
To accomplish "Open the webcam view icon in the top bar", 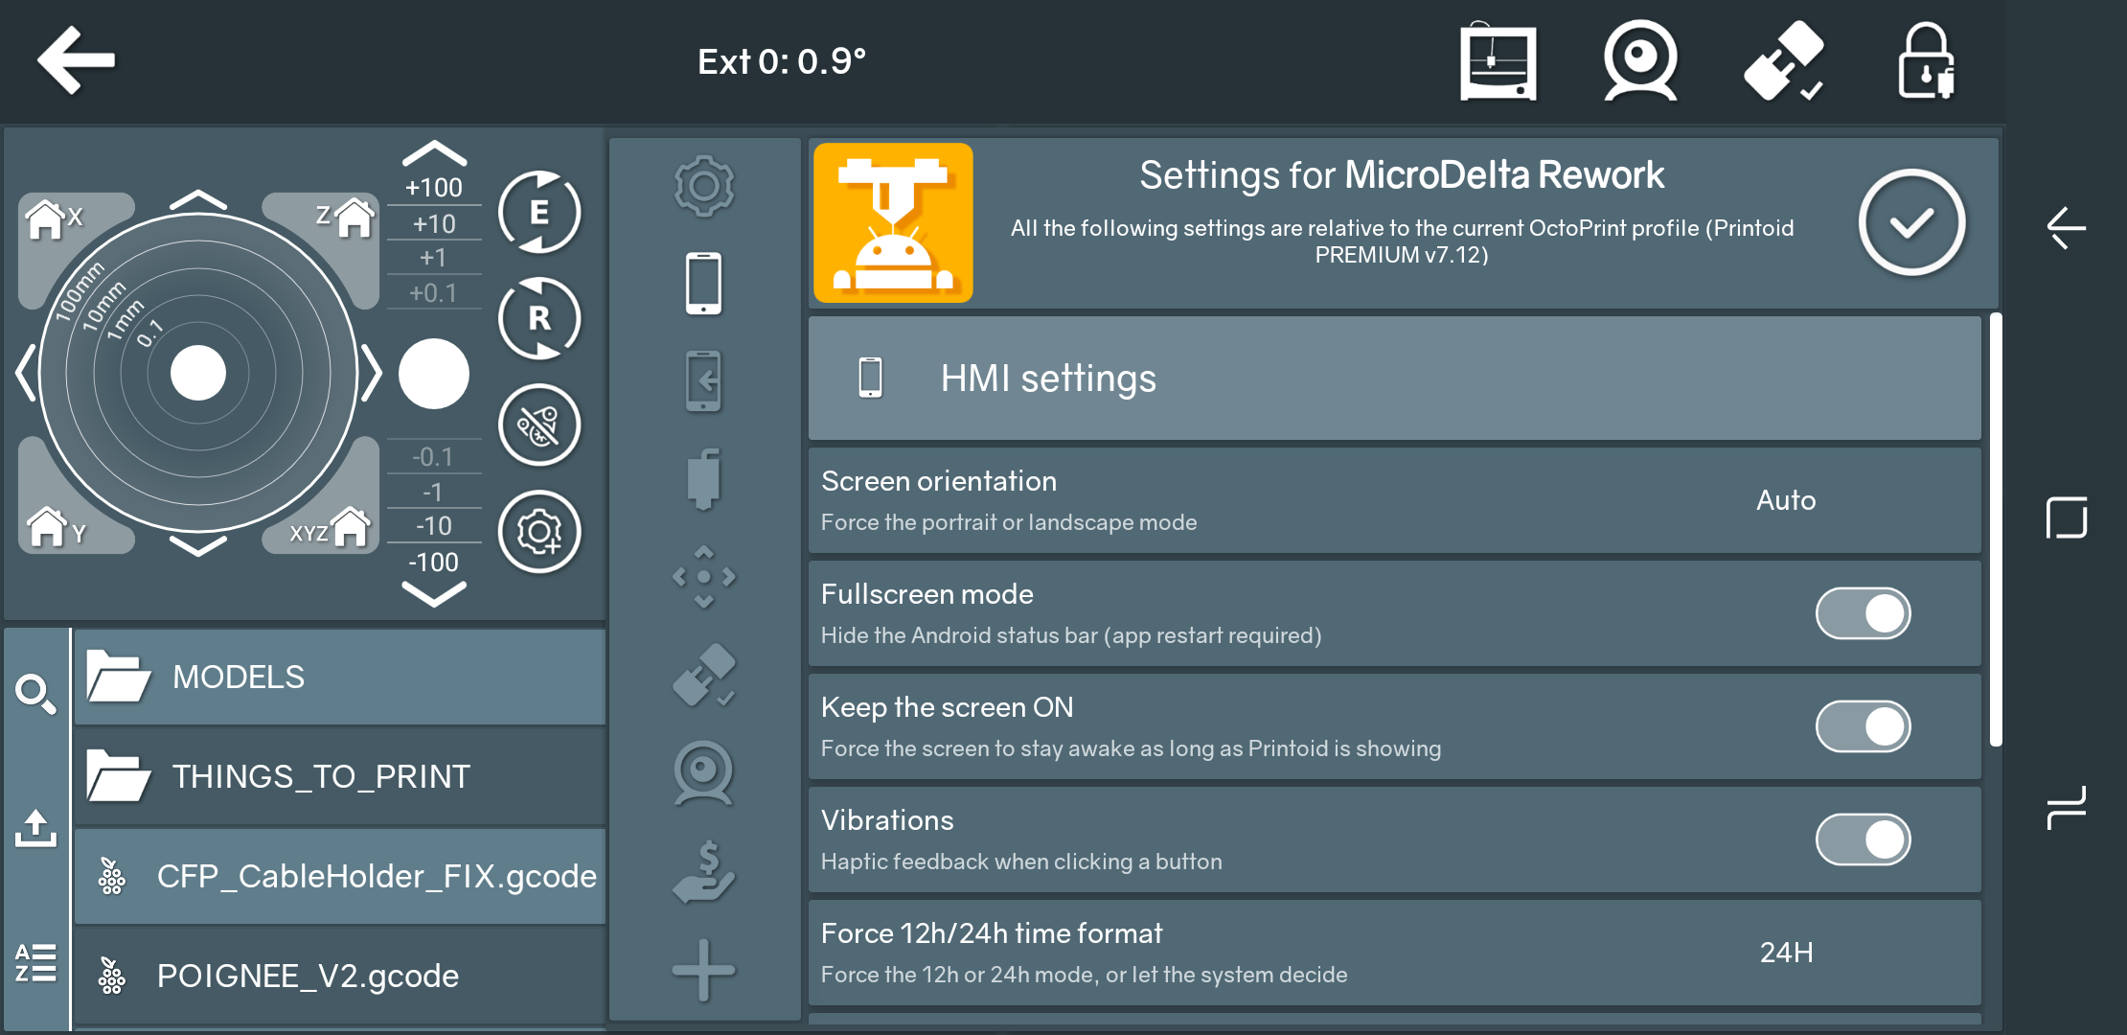I will click(x=1640, y=62).
